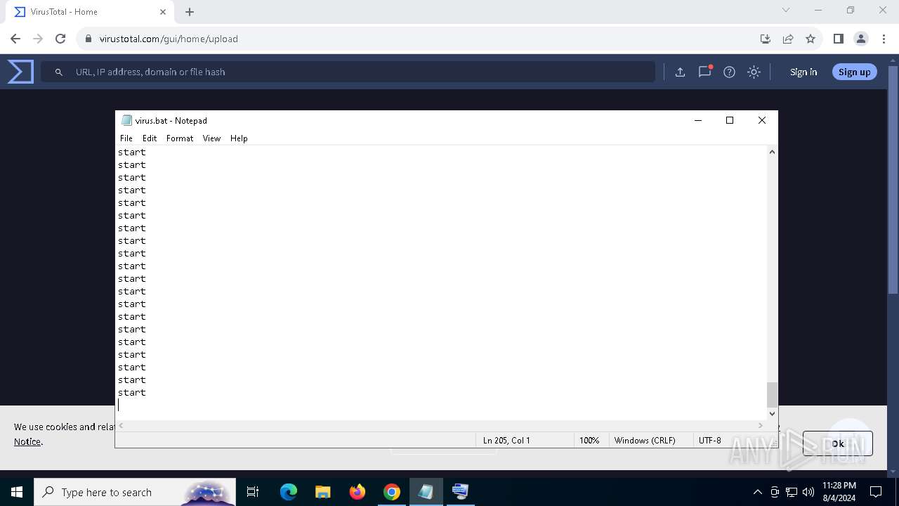Close the VirusTotal browser tab
Viewport: 899px width, 506px height.
(163, 12)
